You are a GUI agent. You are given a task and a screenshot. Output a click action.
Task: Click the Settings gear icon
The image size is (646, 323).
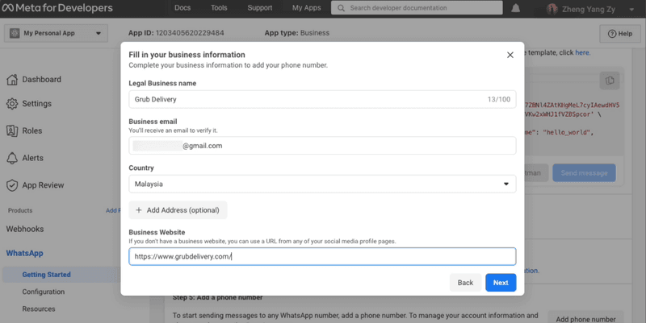coord(12,104)
